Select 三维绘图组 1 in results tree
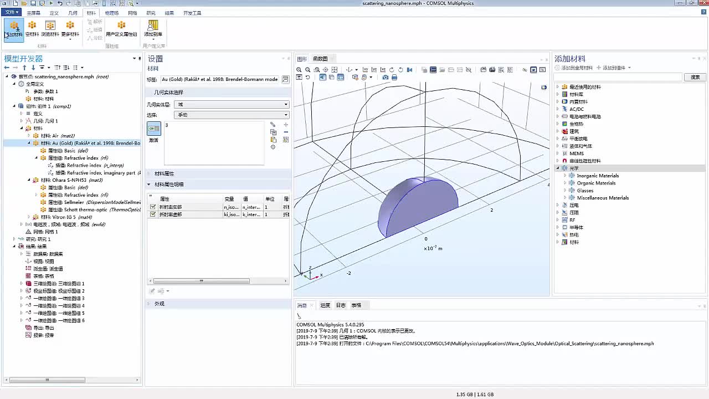 (x=59, y=284)
